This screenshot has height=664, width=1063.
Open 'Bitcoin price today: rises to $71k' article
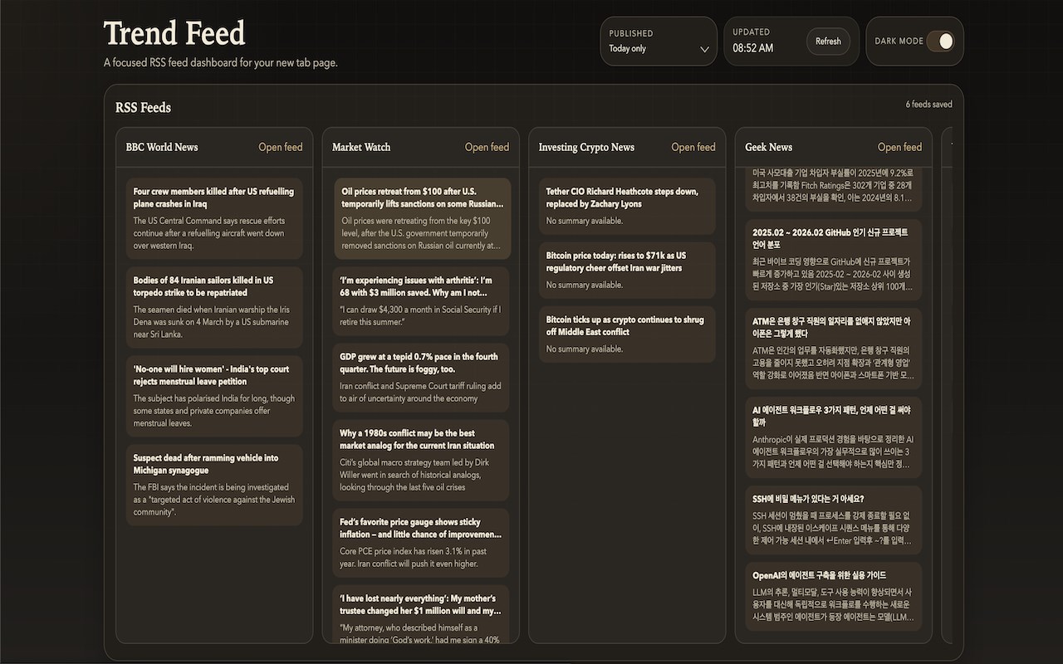[627, 270]
